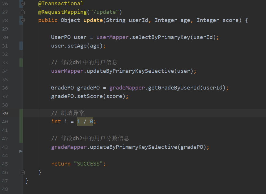Click the @Transactional annotation
Screen dimensions: 266x194
pos(61,4)
